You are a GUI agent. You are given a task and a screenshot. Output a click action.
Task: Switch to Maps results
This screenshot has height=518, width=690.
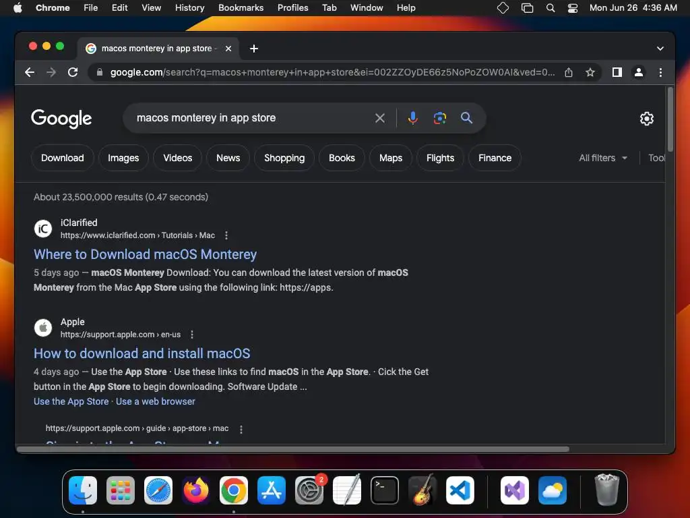point(391,158)
